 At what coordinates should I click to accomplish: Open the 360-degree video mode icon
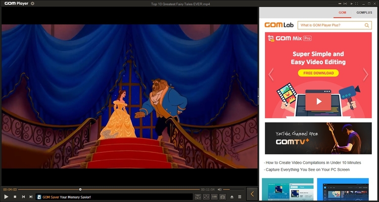point(198,196)
